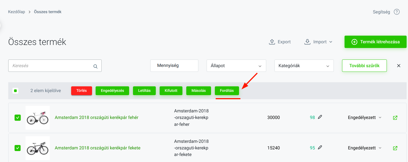Image resolution: width=408 pixels, height=162 pixels.
Task: Toggle the select-all checkbox in bulk bar
Action: click(x=15, y=90)
